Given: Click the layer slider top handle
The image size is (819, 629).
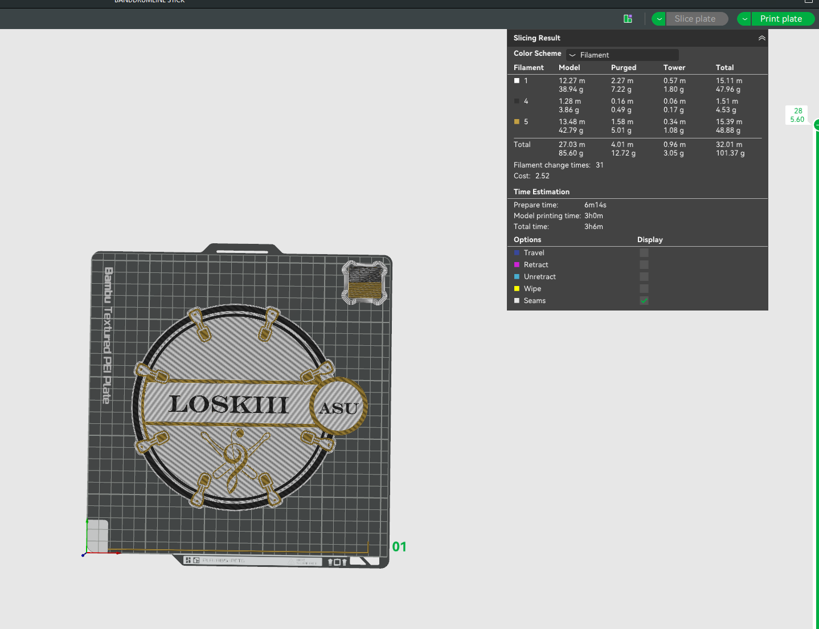Looking at the screenshot, I should [x=817, y=125].
